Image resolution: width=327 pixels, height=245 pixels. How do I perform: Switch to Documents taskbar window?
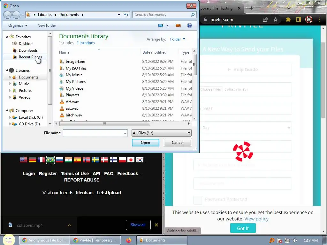pos(162,240)
